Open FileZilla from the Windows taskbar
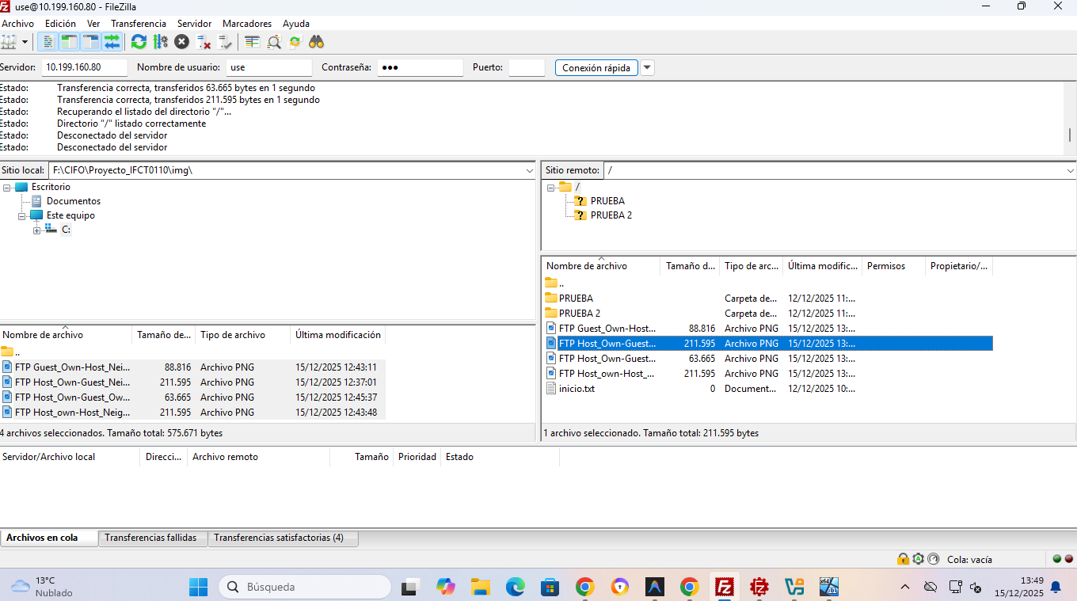1077x601 pixels. pos(724,587)
